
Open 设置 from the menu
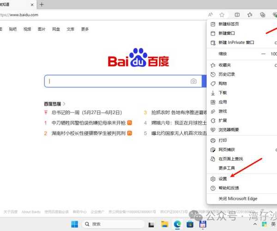[241, 179]
